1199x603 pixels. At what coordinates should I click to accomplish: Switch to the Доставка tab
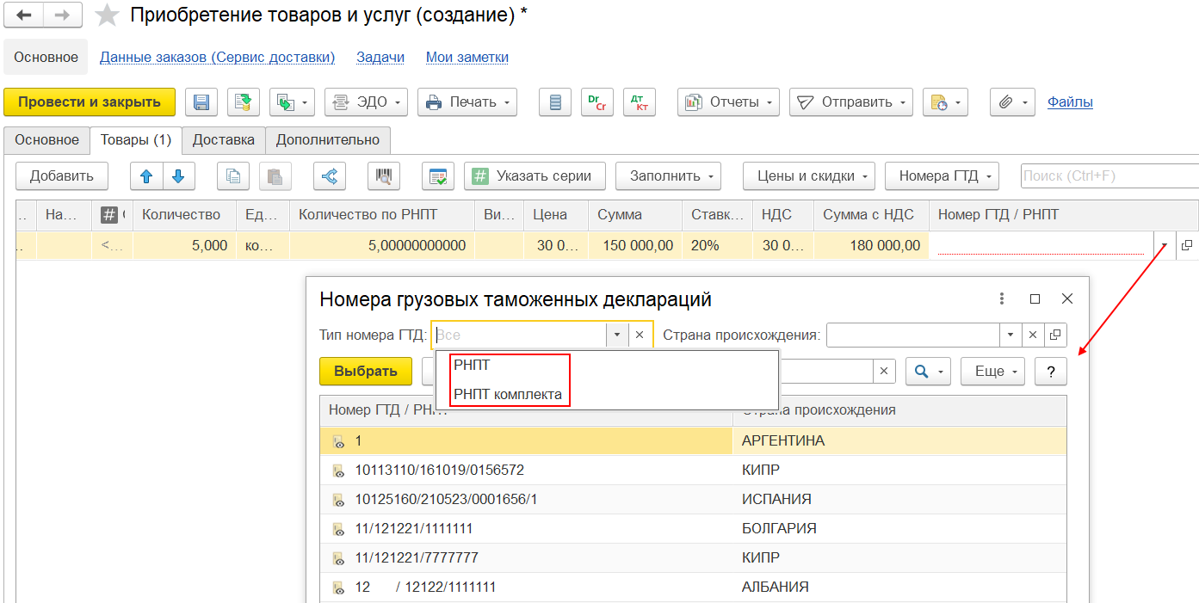click(223, 139)
